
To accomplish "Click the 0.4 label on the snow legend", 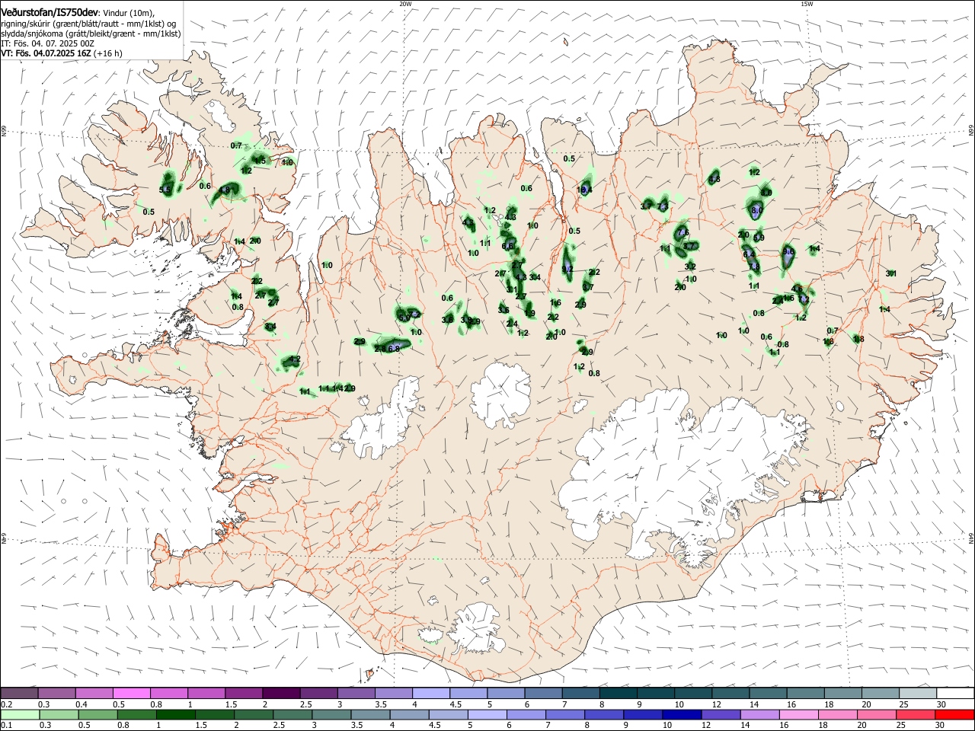I will [x=81, y=704].
